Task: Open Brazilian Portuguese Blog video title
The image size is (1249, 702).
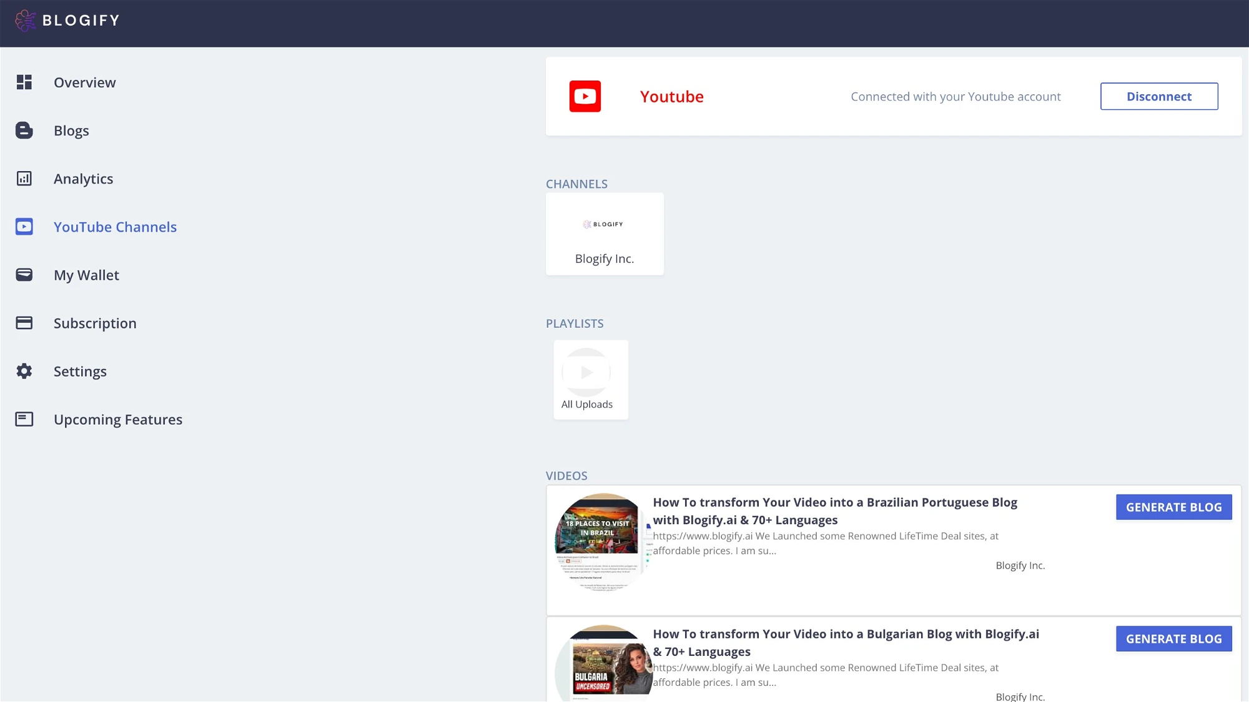Action: click(835, 511)
